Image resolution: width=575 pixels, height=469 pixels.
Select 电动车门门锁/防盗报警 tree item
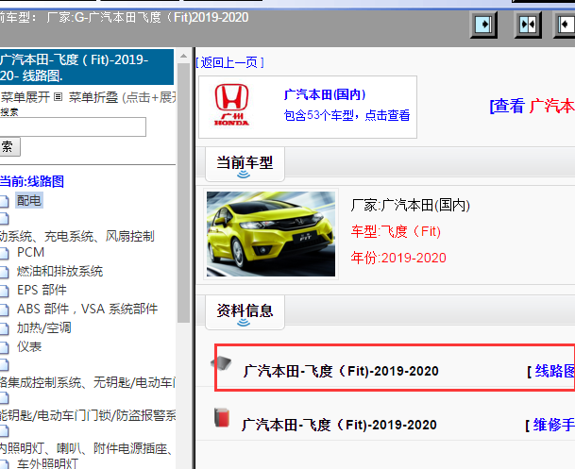point(88,415)
